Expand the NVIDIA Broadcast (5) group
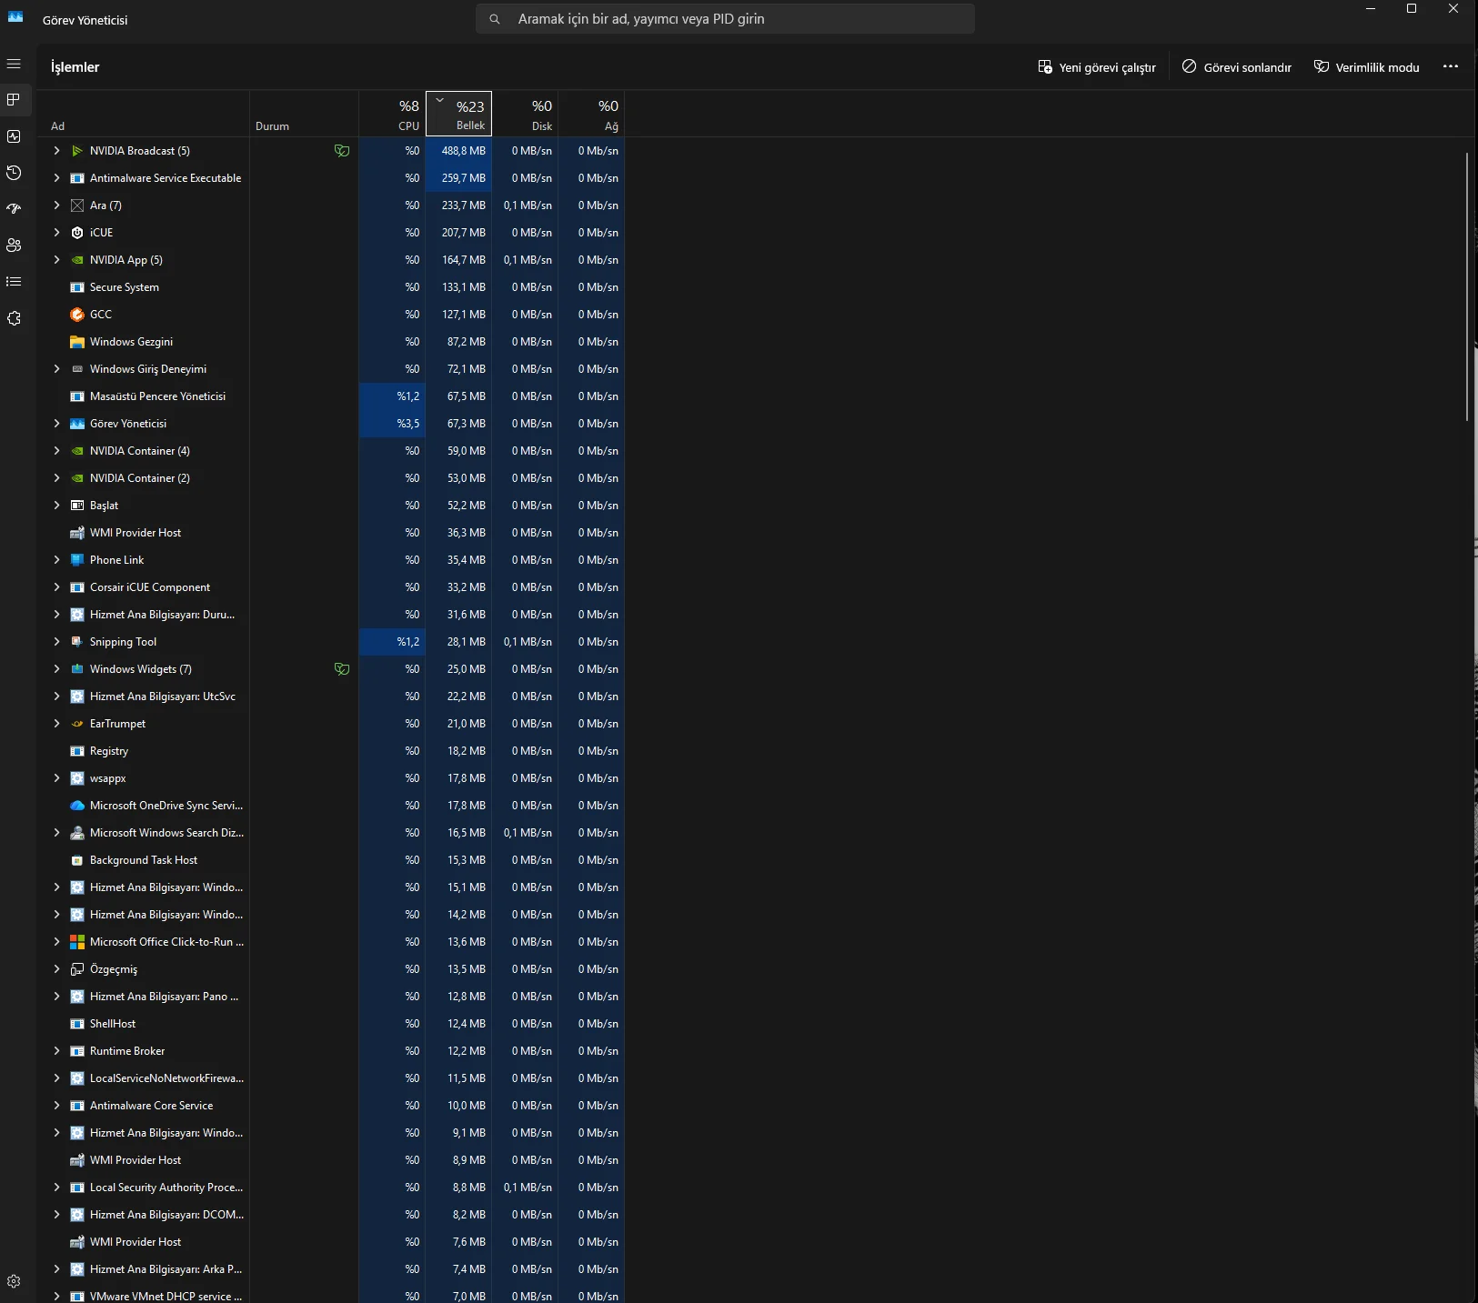The image size is (1478, 1303). pos(56,151)
